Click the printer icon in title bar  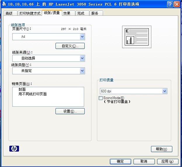(4, 4)
